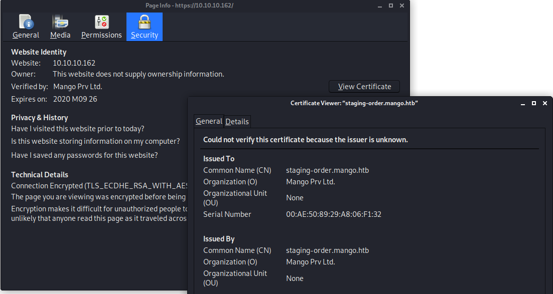Click the Connection Encrypted TLS cipher text
553x294 pixels.
[x=99, y=185]
